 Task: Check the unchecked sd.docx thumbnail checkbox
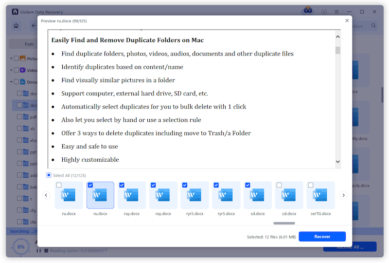click(279, 185)
